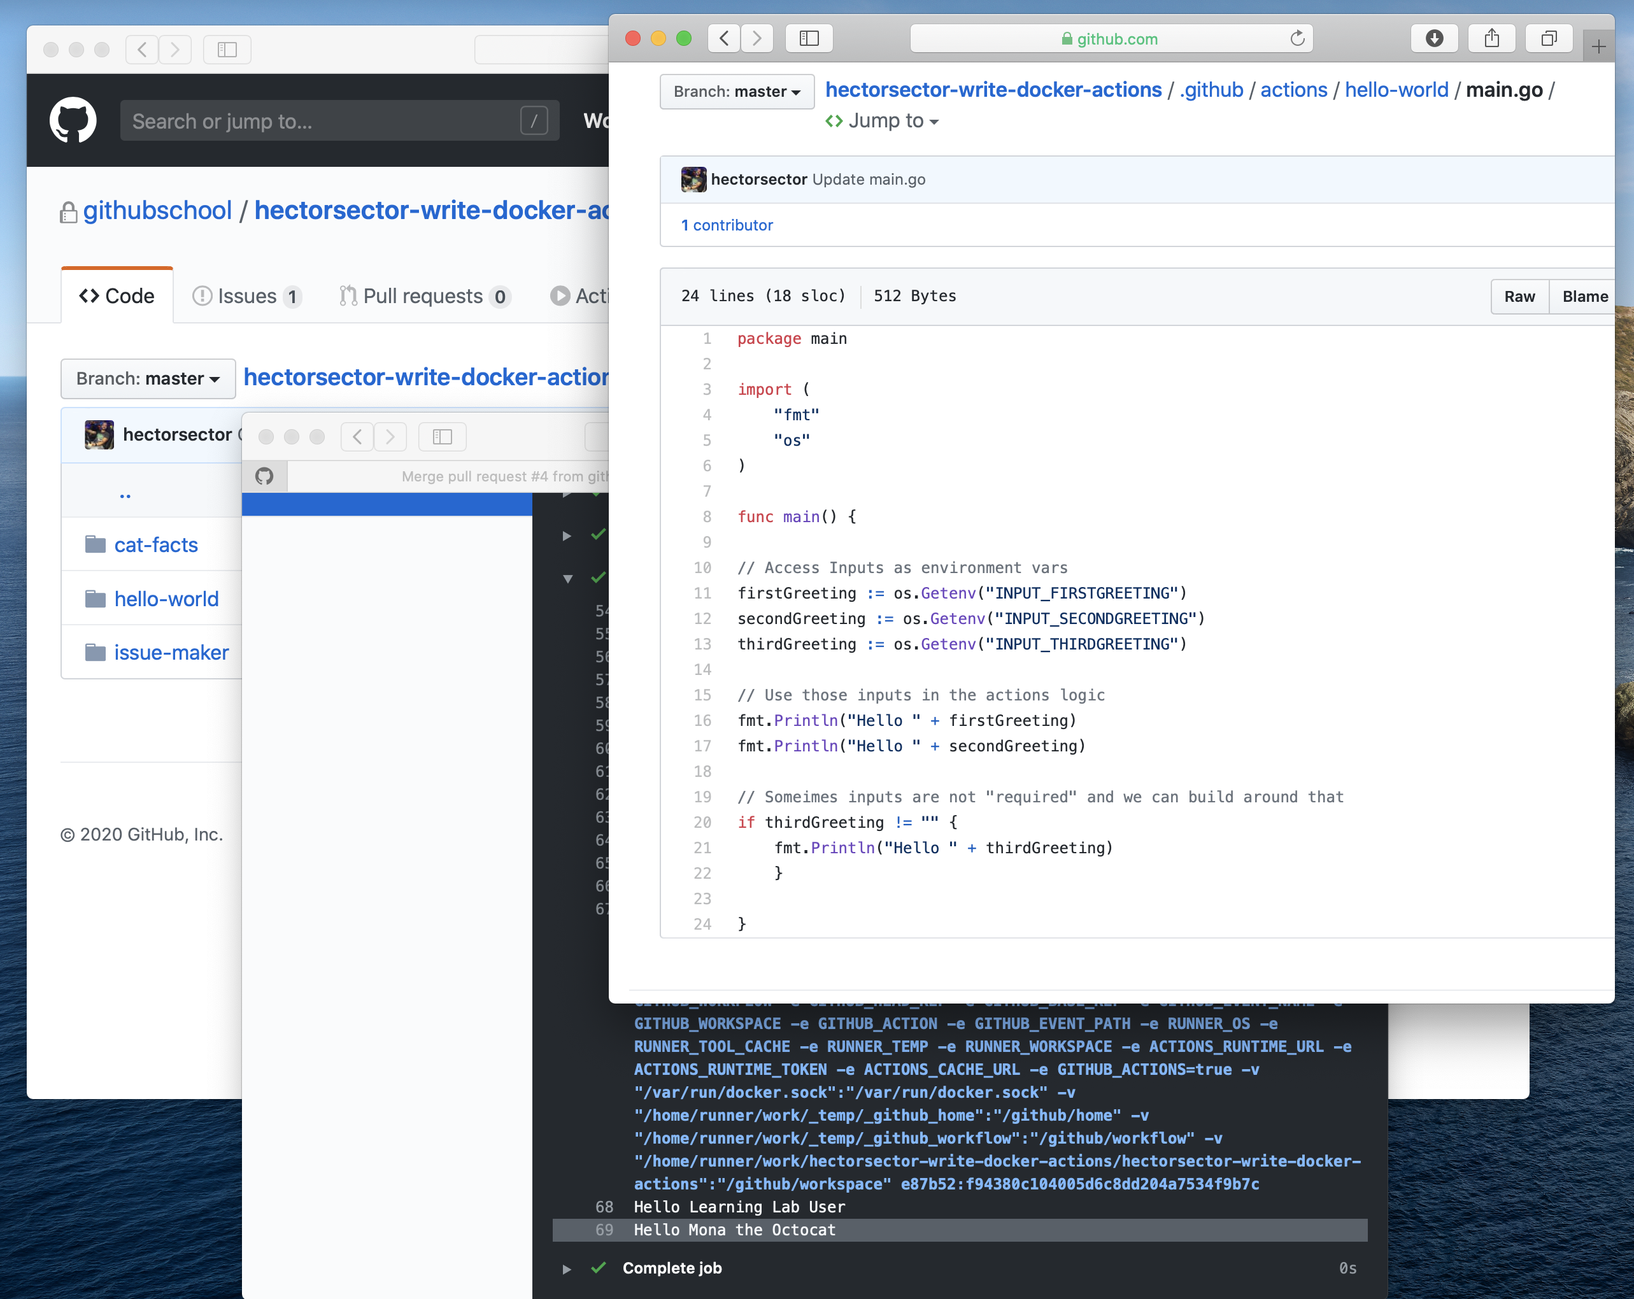
Task: View the Raw file of main.go
Action: (x=1519, y=296)
